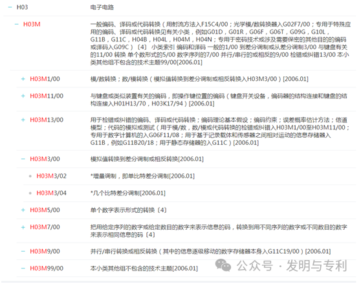
Task: Open the H03M3/00 classification link
Action: coord(45,159)
